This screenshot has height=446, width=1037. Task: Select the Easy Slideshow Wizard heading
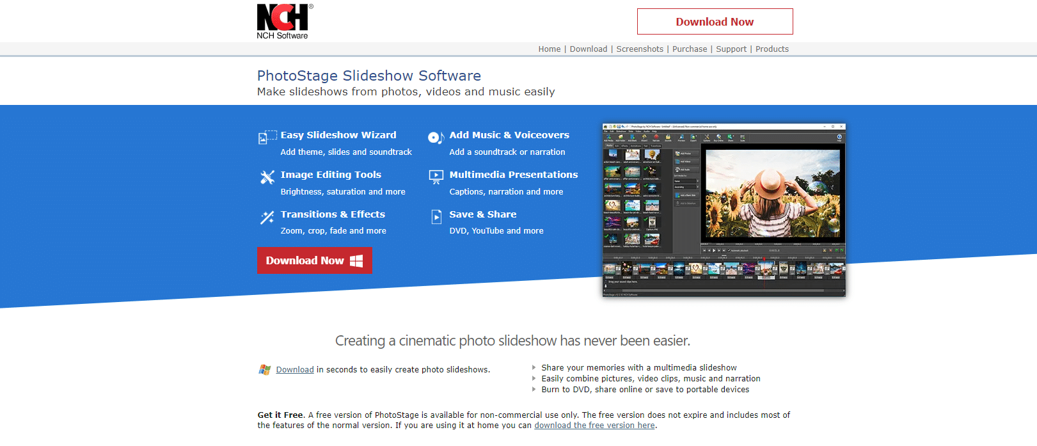338,135
